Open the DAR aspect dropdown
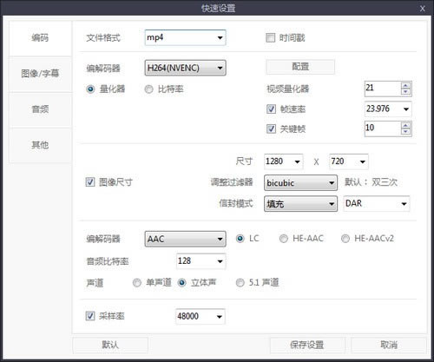434x362 pixels. [377, 204]
